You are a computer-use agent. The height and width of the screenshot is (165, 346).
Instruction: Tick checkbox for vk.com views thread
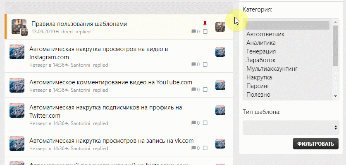pos(205,148)
